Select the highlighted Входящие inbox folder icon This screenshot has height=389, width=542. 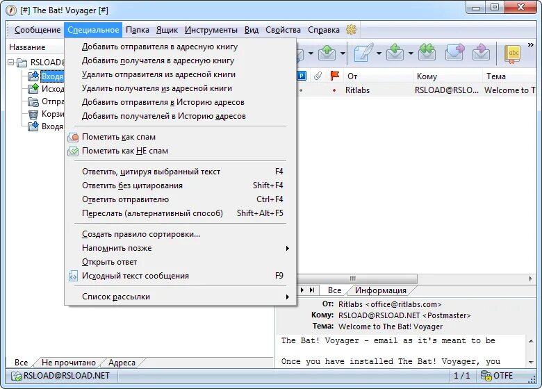[x=33, y=76]
